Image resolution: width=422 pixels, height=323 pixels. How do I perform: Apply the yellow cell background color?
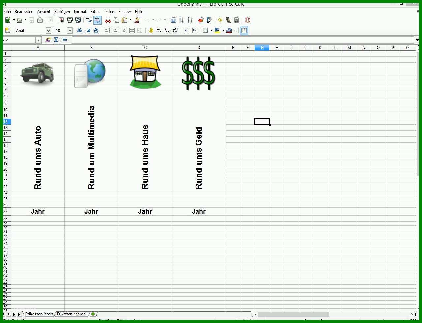[217, 30]
